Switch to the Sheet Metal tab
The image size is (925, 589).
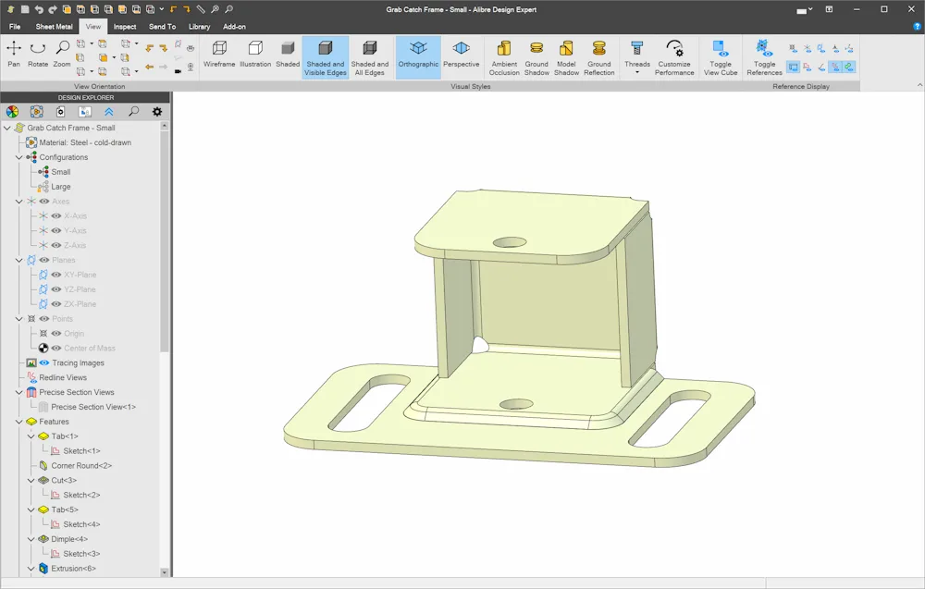coord(55,27)
